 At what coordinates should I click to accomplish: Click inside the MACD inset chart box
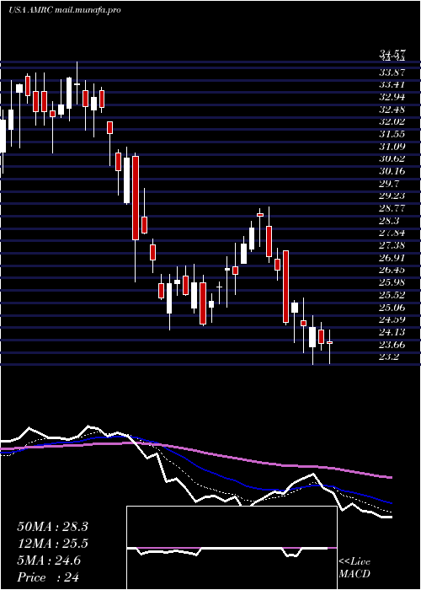[232, 548]
